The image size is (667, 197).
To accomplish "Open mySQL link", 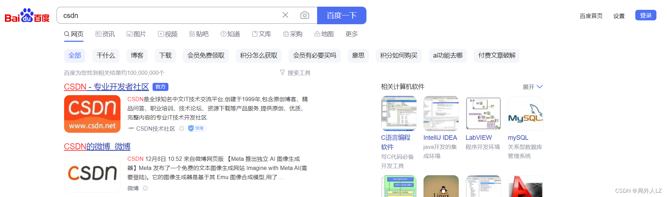I will click(518, 138).
